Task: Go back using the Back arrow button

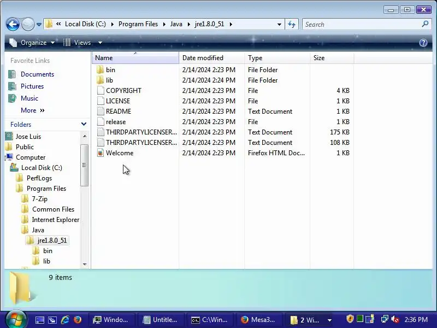Action: coord(13,24)
